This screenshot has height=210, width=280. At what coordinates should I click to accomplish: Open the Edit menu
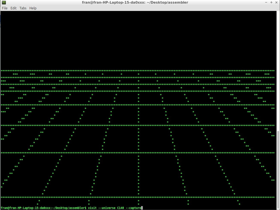13,8
